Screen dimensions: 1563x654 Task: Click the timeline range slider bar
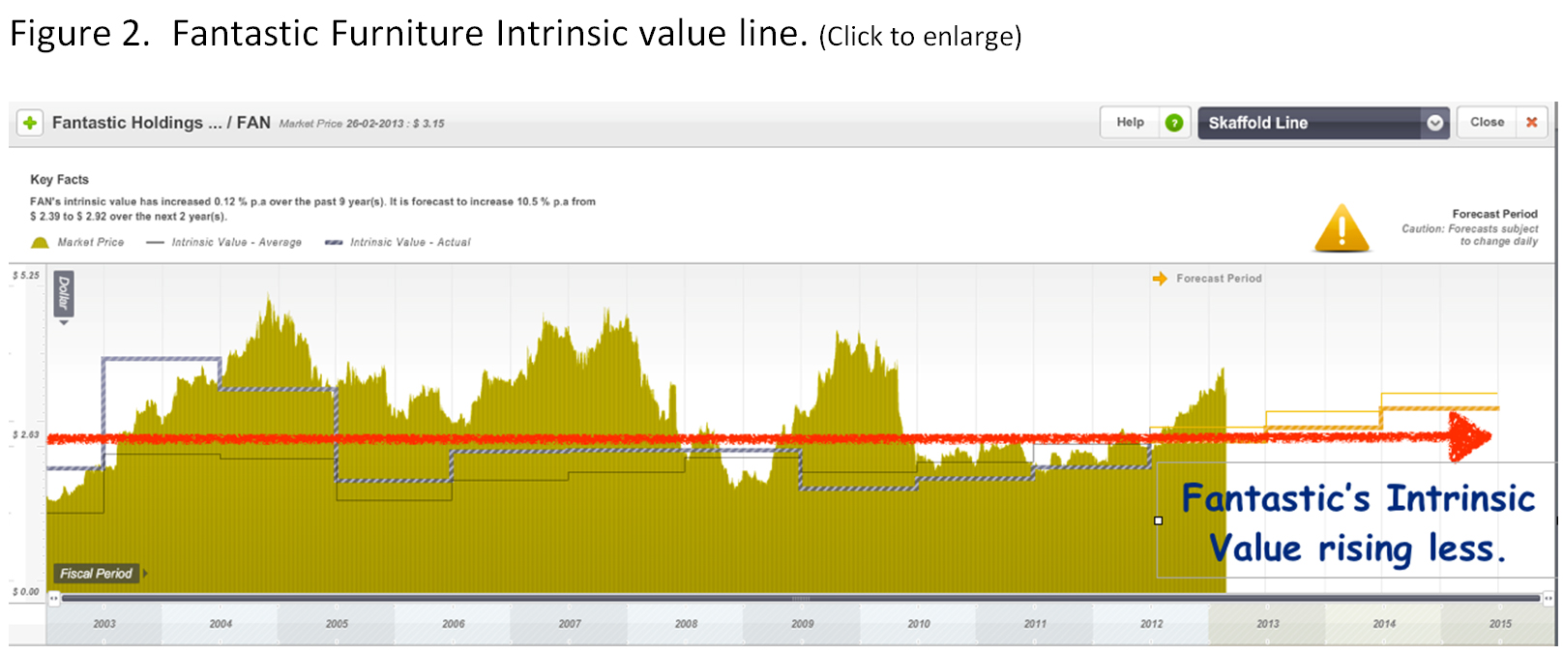tap(801, 599)
